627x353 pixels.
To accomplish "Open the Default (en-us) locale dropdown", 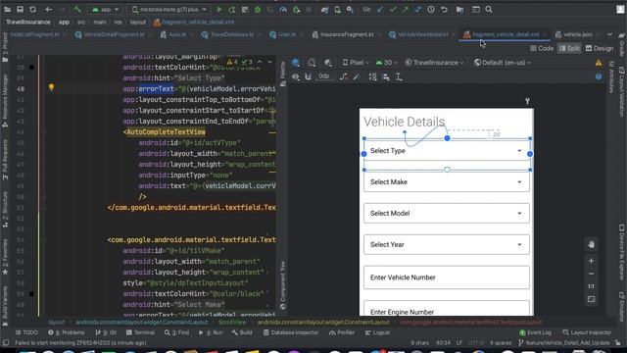I will click(503, 63).
